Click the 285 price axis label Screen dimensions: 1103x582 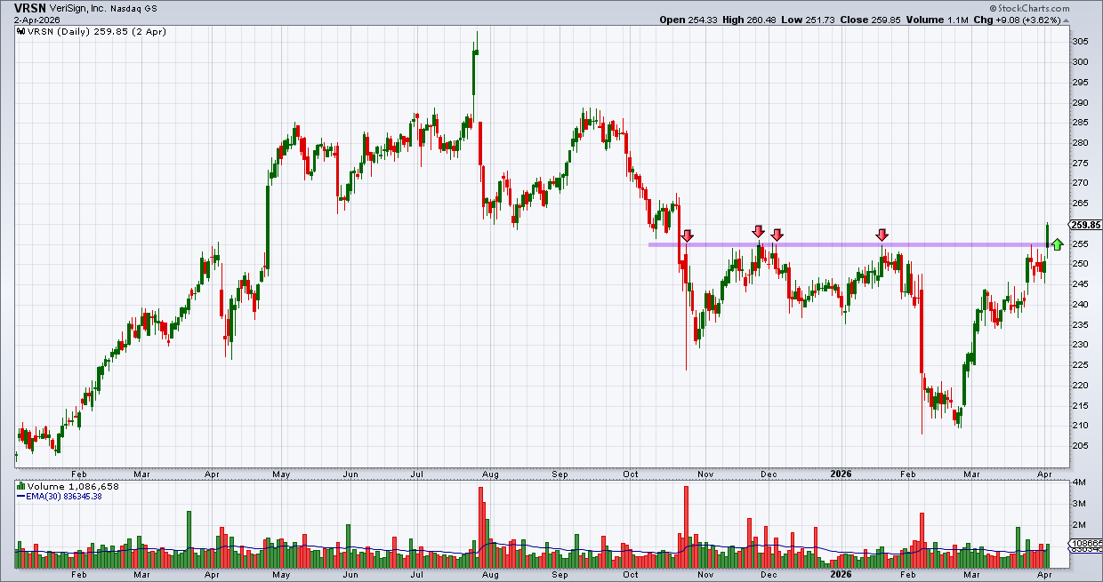point(1080,123)
